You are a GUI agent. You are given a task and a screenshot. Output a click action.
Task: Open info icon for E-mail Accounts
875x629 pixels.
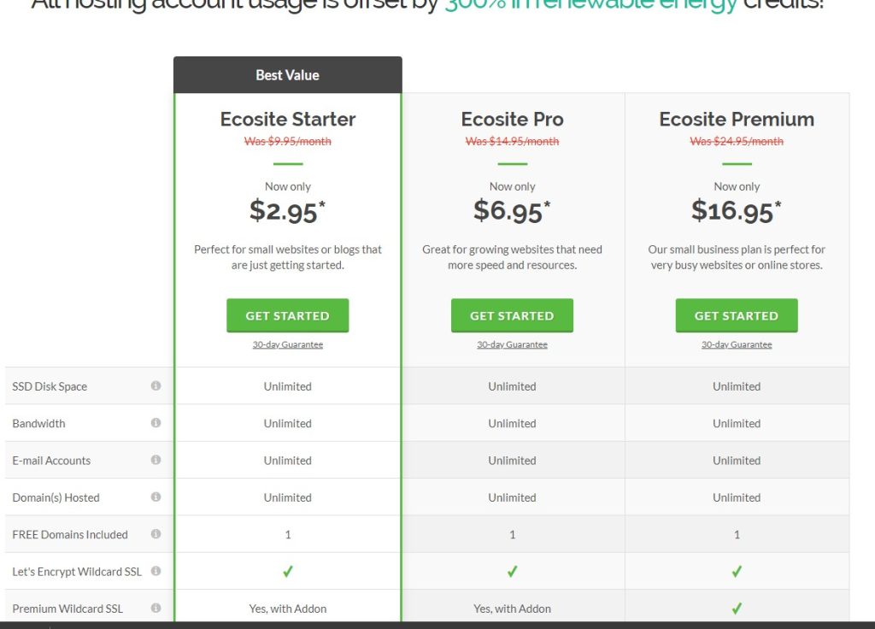click(156, 459)
